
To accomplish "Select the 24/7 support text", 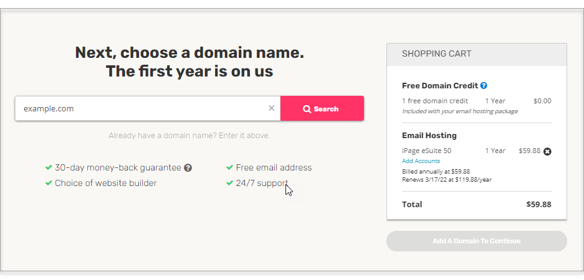I will [262, 183].
